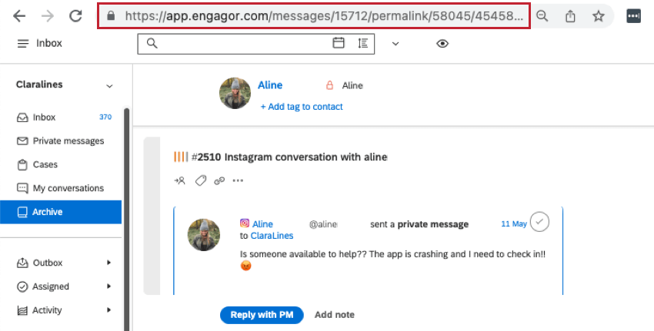Open Cases in the sidebar

(61, 164)
